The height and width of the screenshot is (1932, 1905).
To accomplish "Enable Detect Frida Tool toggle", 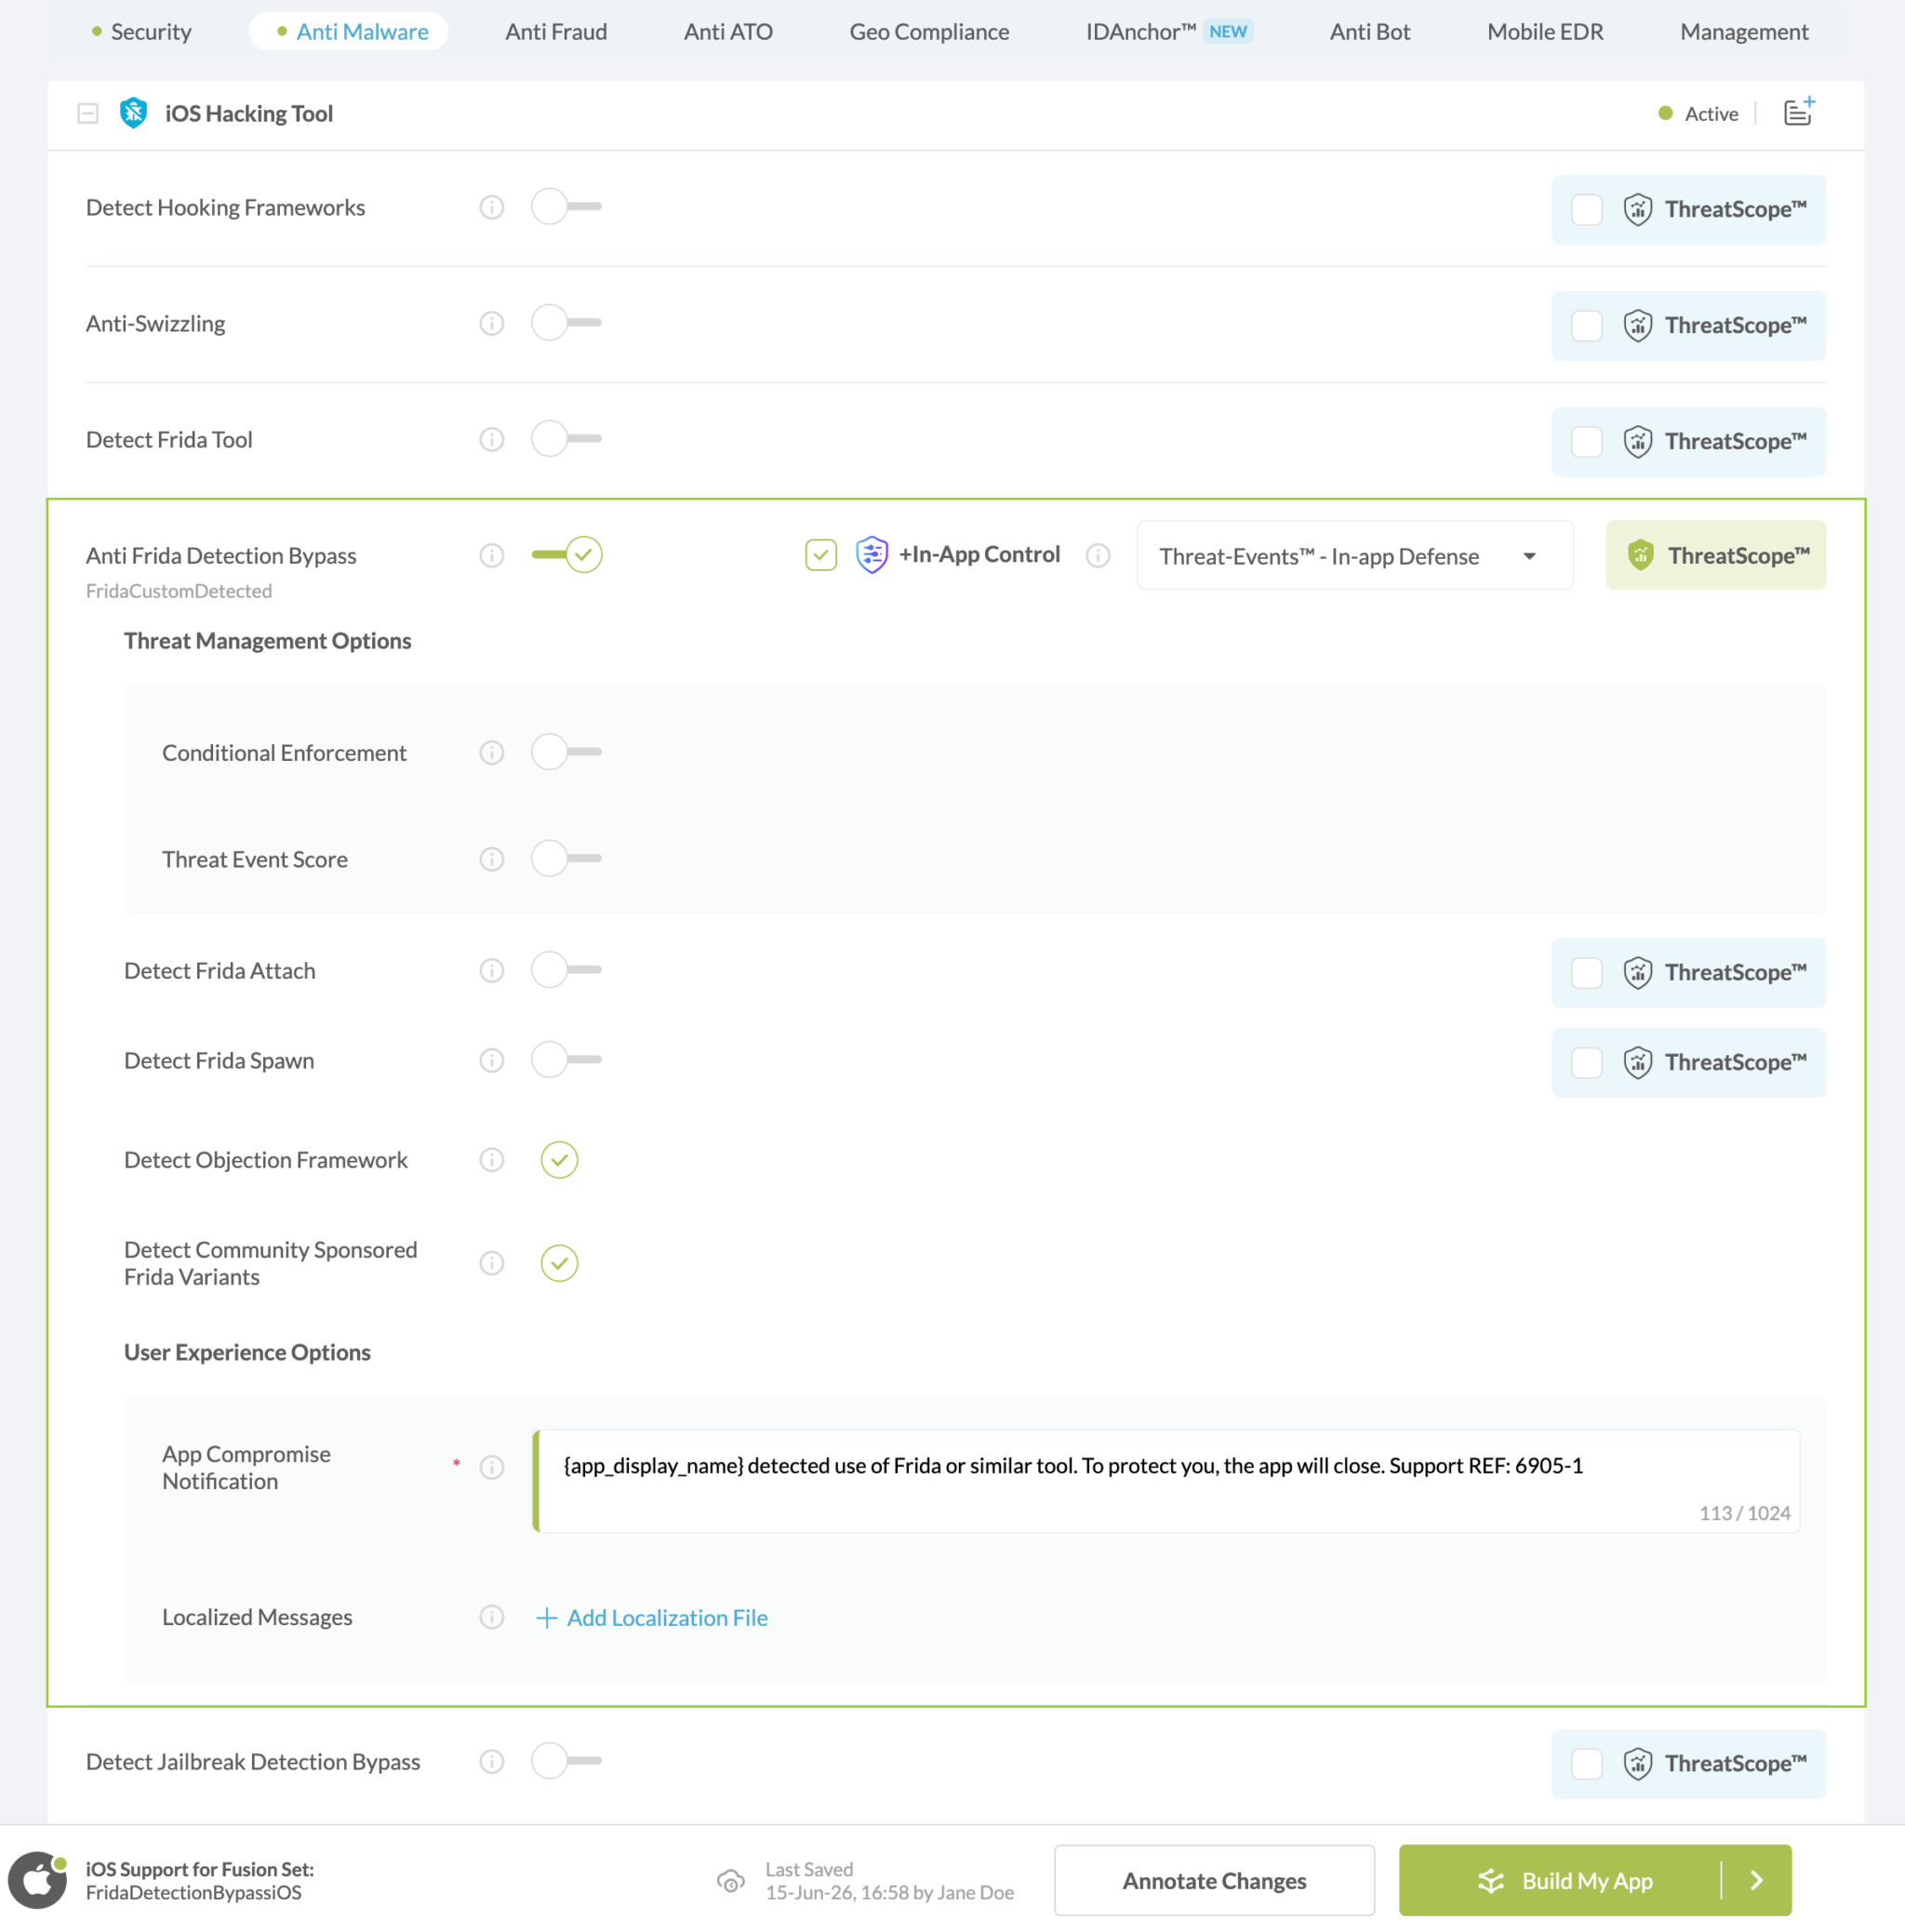I will [566, 439].
